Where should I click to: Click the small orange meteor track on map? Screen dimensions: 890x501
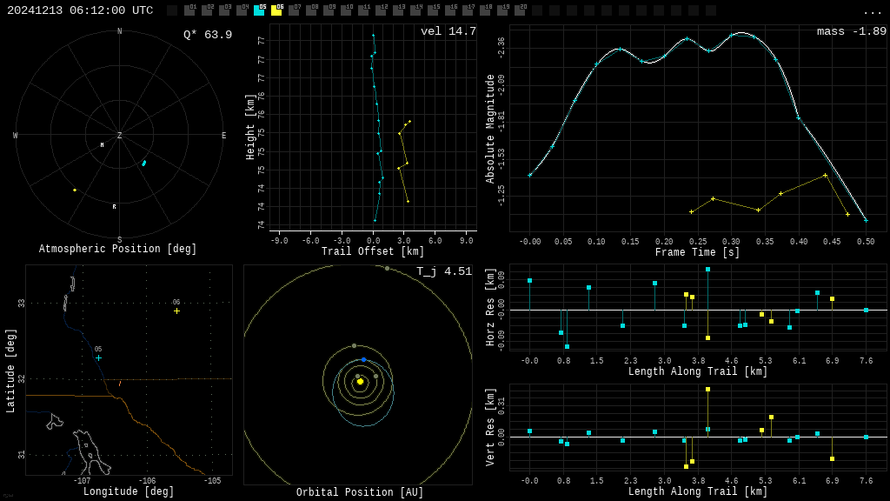tap(120, 383)
